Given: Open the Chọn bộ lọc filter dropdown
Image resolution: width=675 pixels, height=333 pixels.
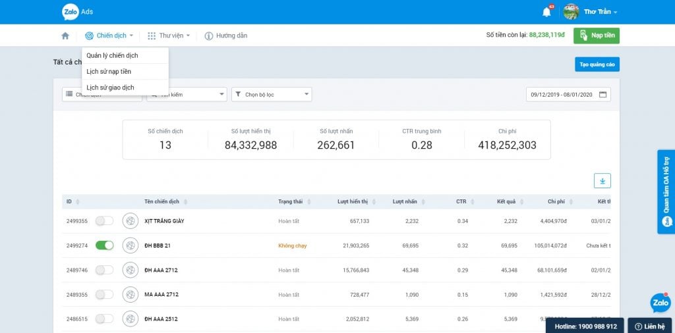Looking at the screenshot, I should (x=272, y=95).
